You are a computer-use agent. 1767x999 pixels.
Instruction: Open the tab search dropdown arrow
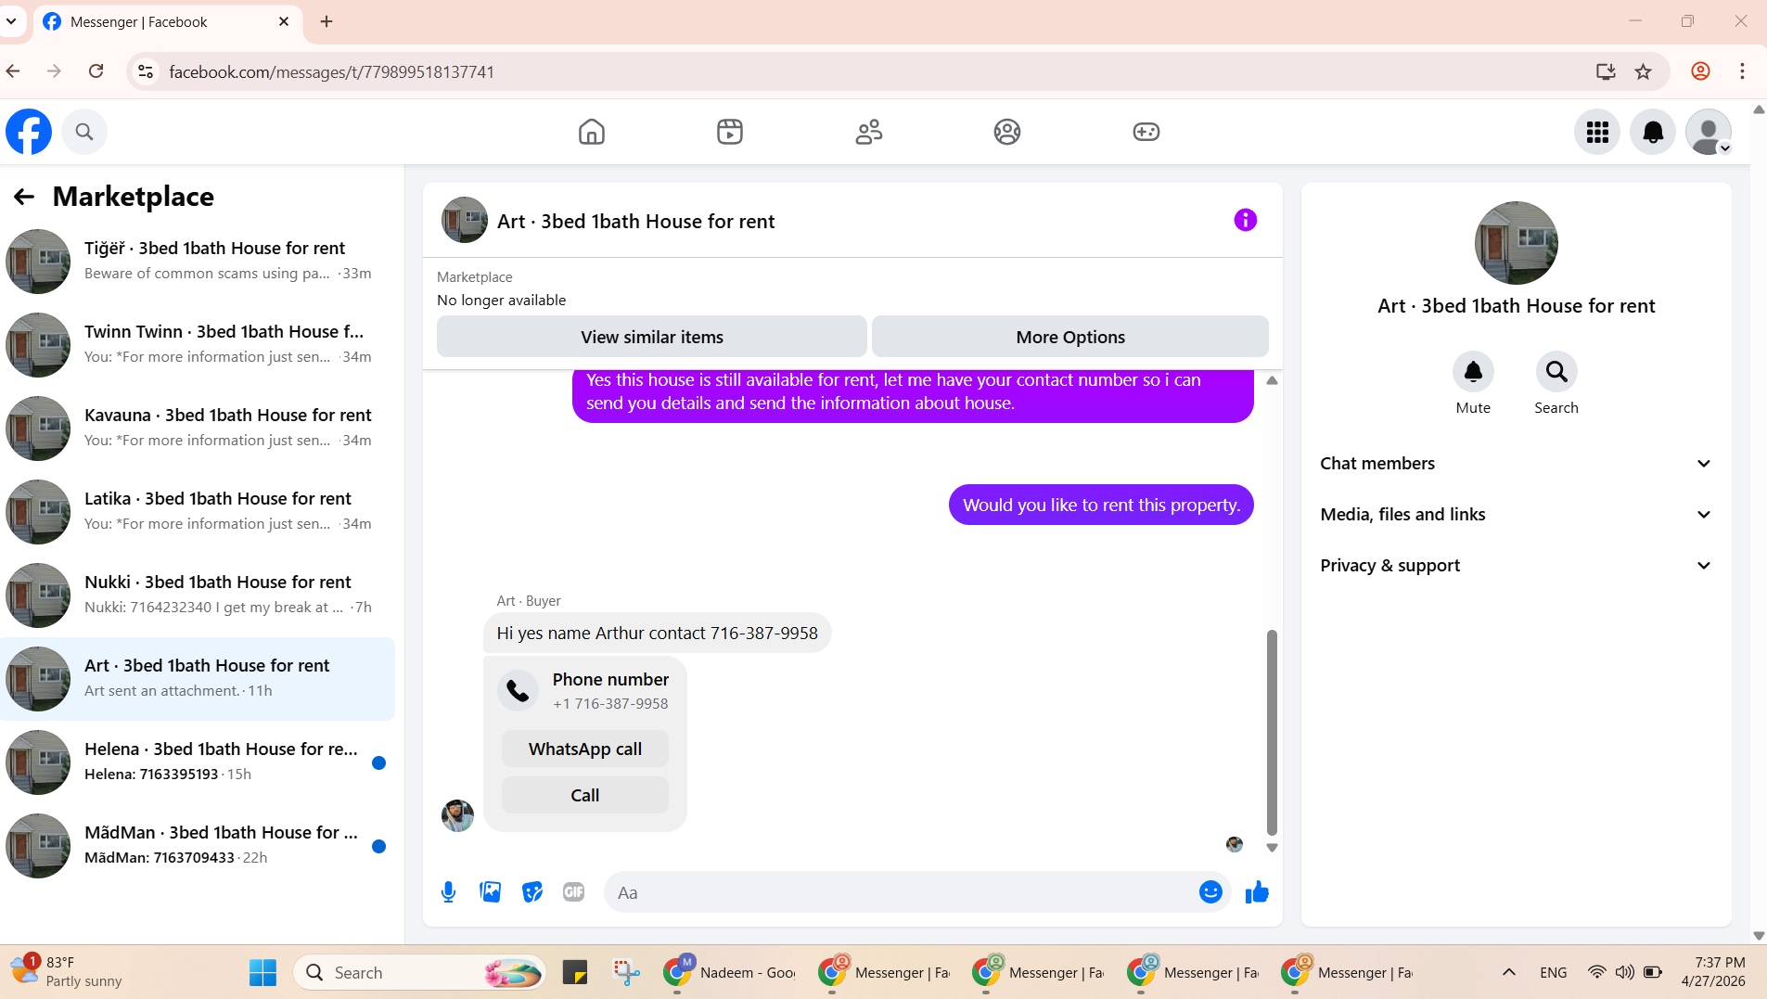tap(11, 21)
